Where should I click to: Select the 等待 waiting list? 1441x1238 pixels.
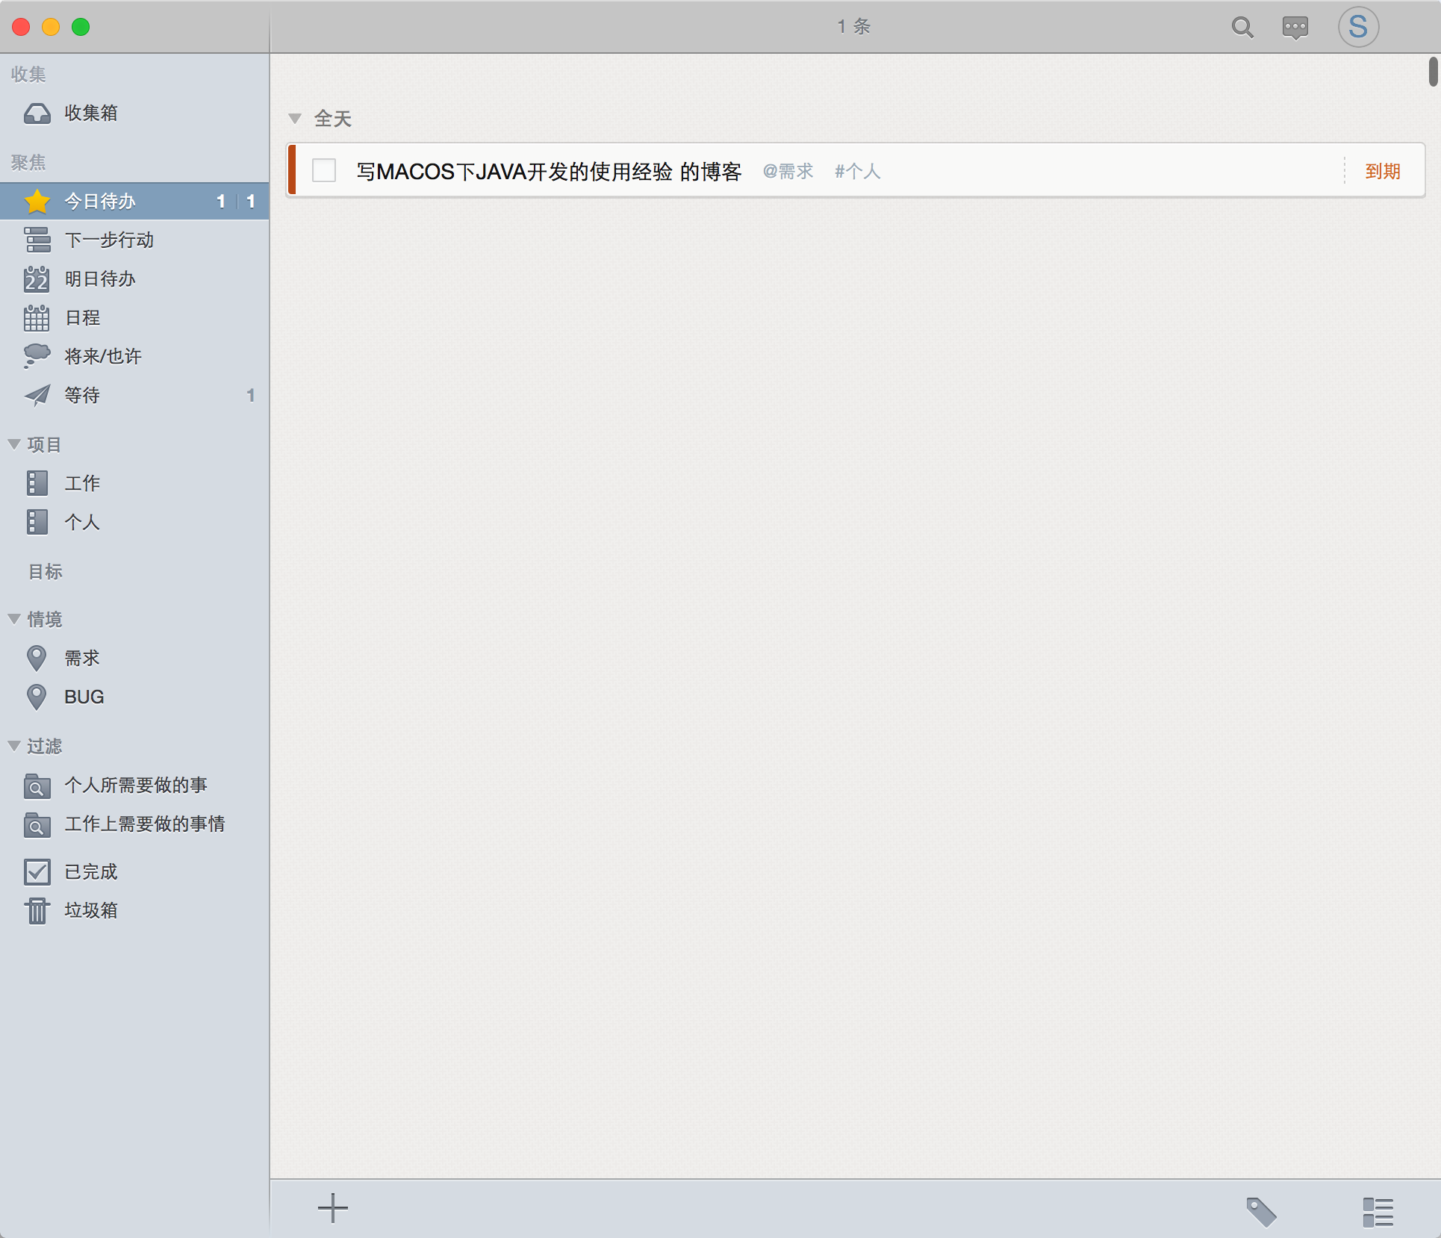[x=82, y=396]
